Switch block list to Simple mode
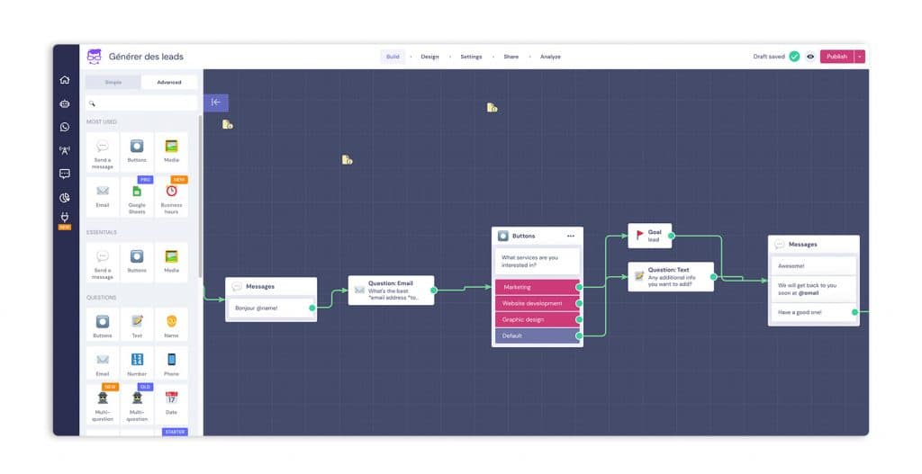The height and width of the screenshot is (474, 922). coord(113,82)
